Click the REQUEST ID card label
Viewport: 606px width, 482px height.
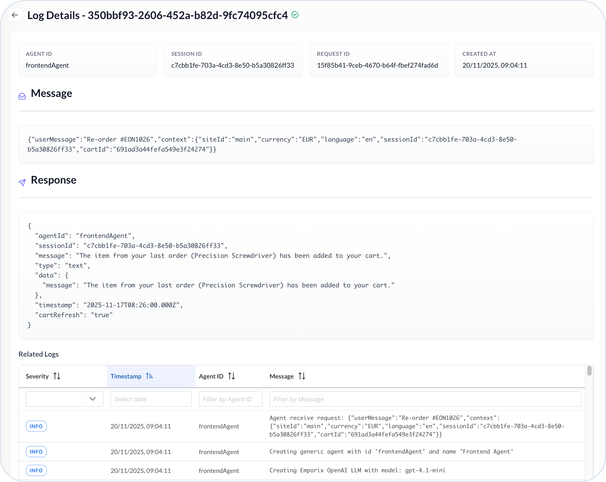pos(333,54)
